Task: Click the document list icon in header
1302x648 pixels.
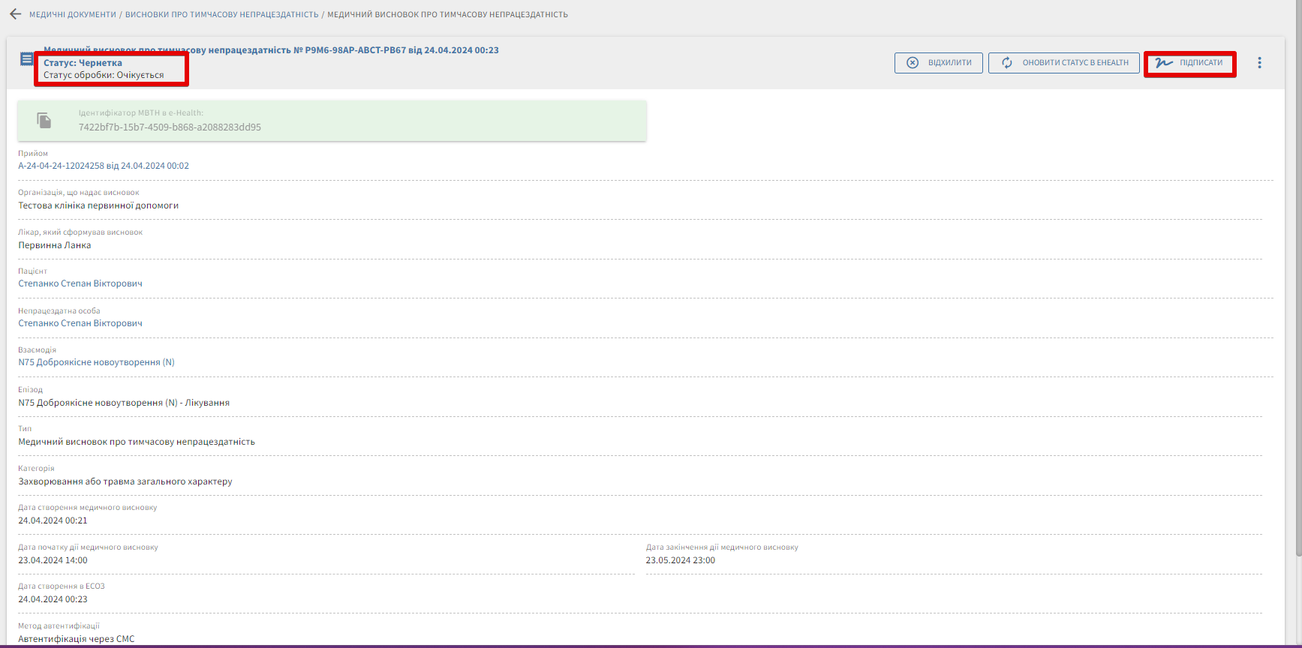Action: [26, 59]
